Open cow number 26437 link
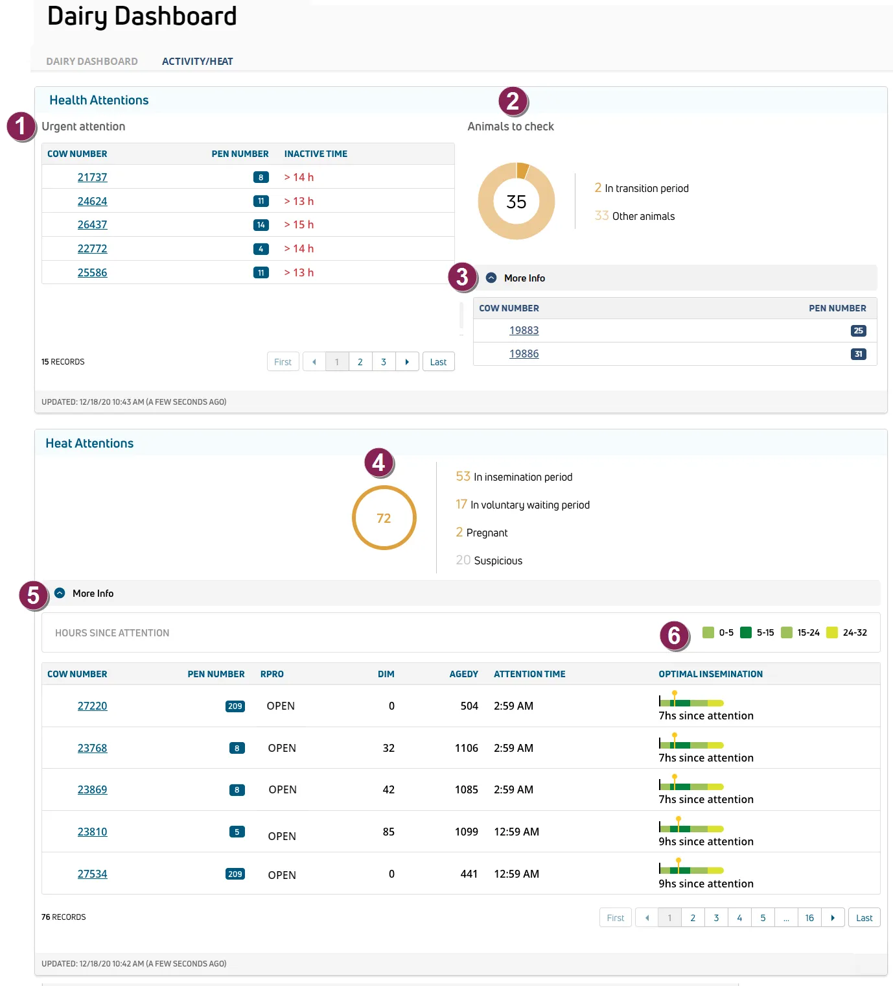 click(93, 224)
